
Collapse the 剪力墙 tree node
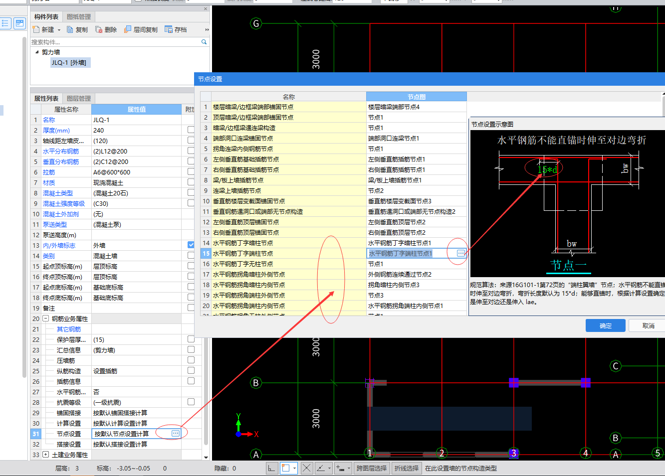37,52
